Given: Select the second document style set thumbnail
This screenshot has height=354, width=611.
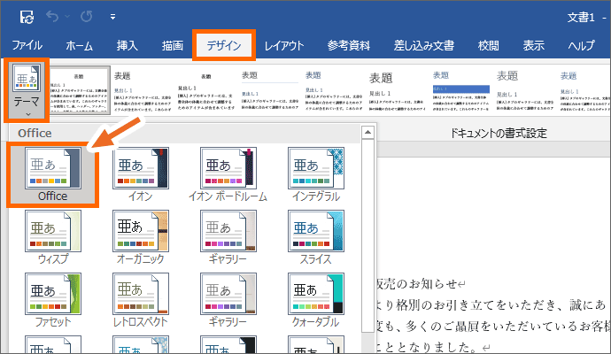Looking at the screenshot, I should click(x=143, y=91).
